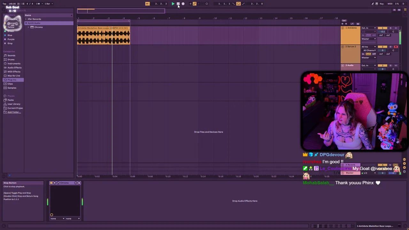The height and width of the screenshot is (230, 409).
Task: Solo the 2 Serum 2 track
Action: (x=390, y=47)
